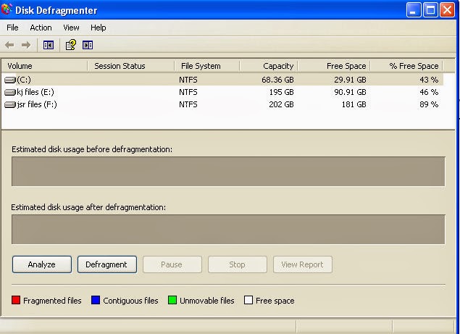Open the View Report button
This screenshot has height=334, width=460.
(x=303, y=264)
